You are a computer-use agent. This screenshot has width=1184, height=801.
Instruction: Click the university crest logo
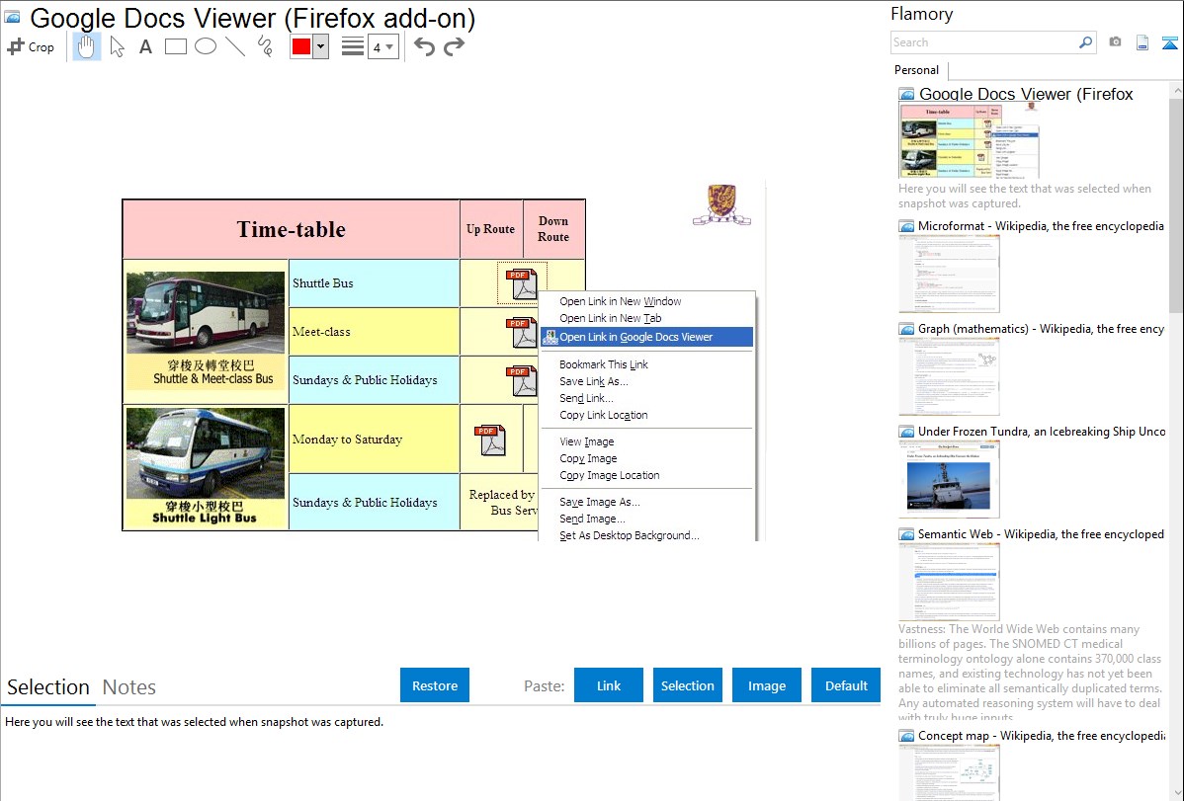click(721, 204)
